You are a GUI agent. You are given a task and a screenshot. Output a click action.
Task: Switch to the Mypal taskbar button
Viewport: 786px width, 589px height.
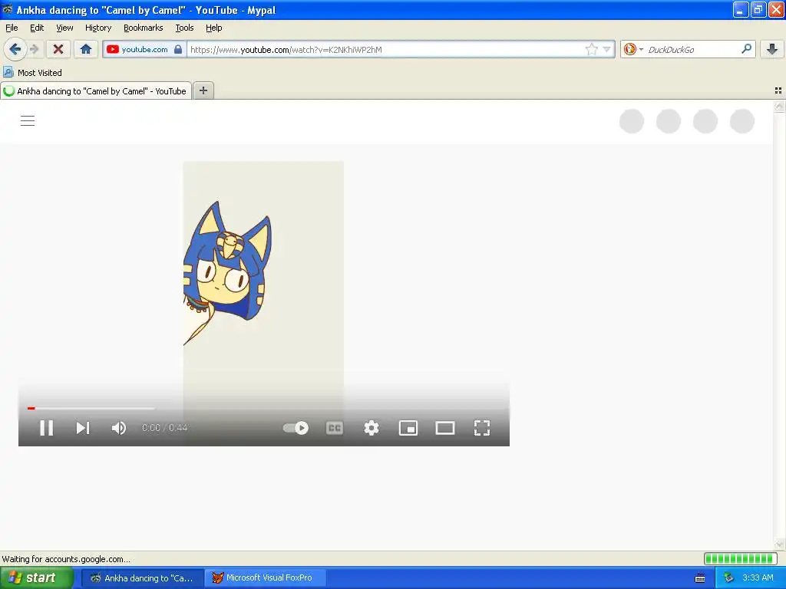[142, 578]
